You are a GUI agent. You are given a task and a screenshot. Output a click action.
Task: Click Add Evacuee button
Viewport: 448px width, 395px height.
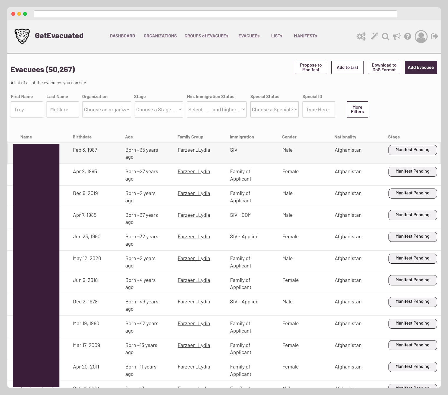pos(421,67)
